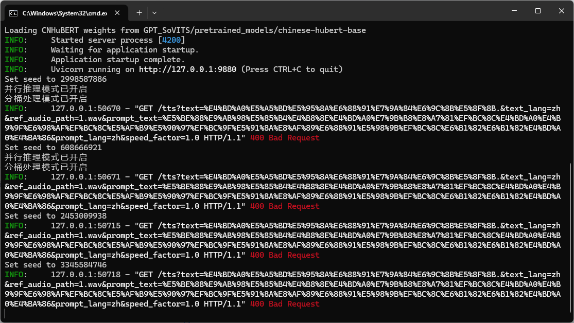Close the terminal window
The width and height of the screenshot is (574, 323).
click(x=561, y=11)
